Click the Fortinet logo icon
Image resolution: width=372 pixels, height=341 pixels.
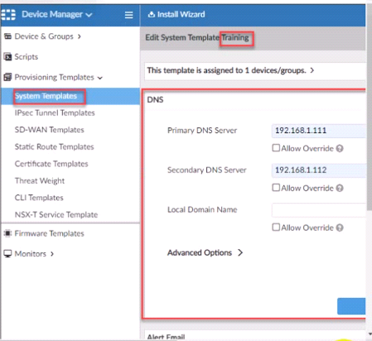click(8, 14)
